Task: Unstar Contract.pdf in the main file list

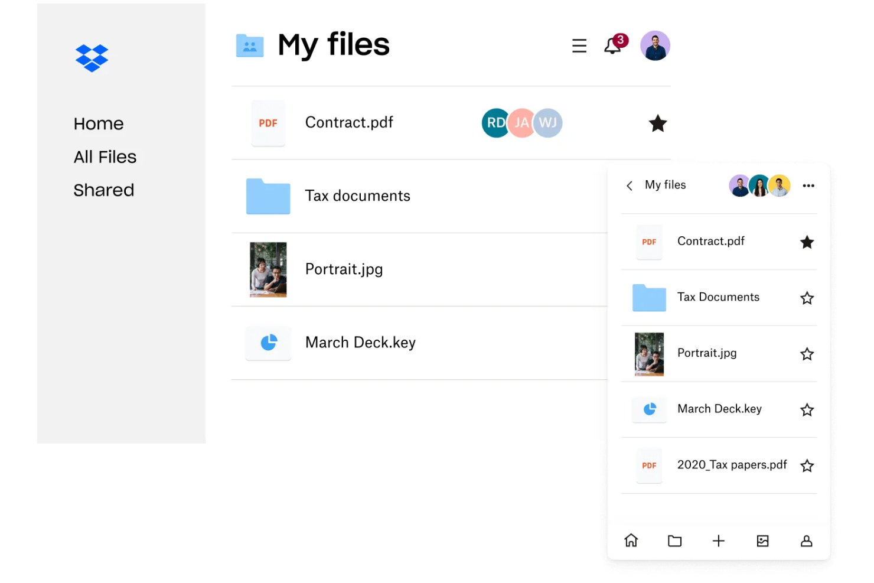Action: point(658,123)
